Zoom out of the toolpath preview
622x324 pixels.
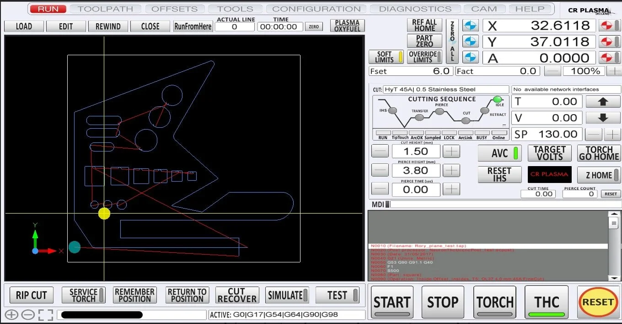click(x=27, y=314)
